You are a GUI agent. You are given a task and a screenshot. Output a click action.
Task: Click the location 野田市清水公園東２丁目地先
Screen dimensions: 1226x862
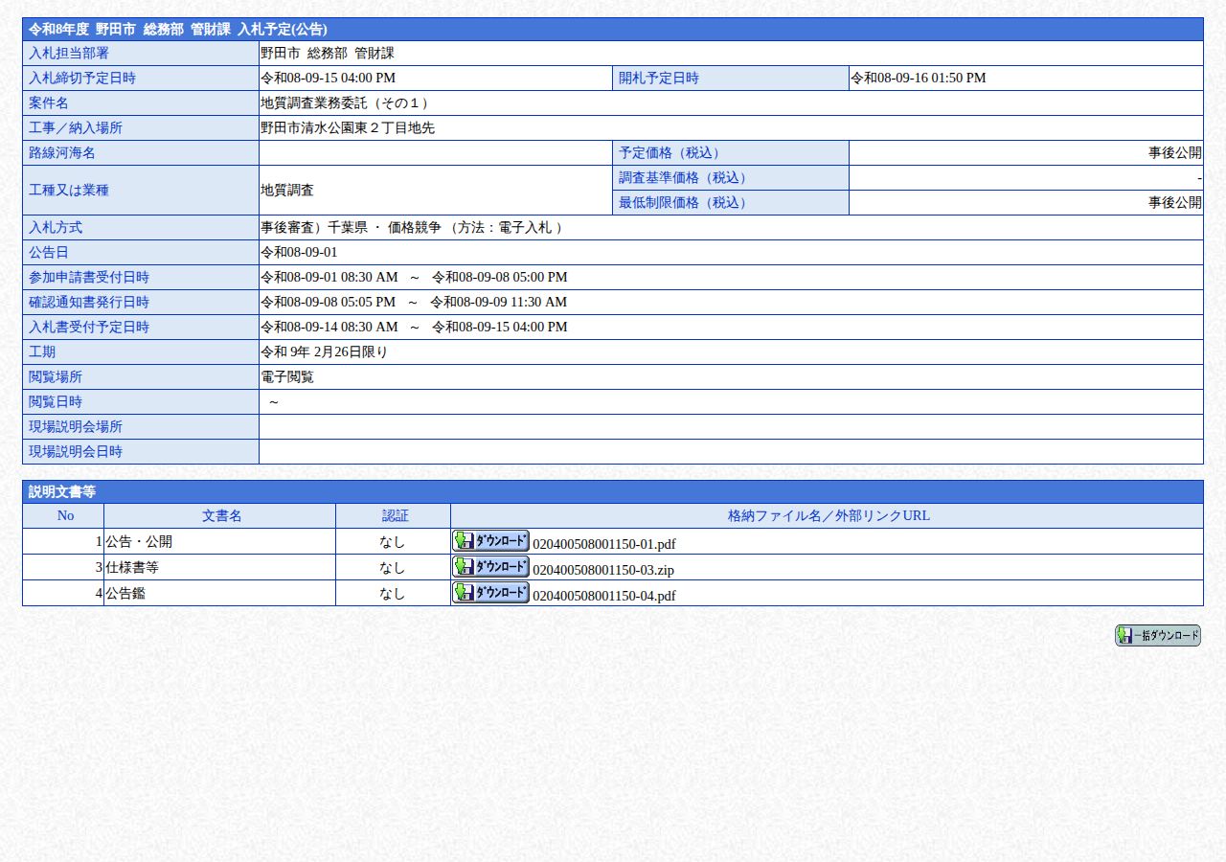click(348, 128)
